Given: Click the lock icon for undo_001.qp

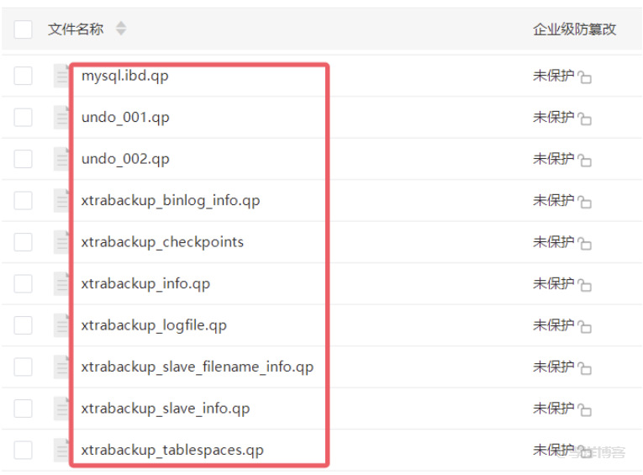Looking at the screenshot, I should [585, 119].
